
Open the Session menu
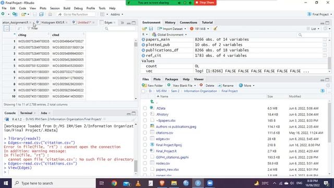(x=55, y=8)
